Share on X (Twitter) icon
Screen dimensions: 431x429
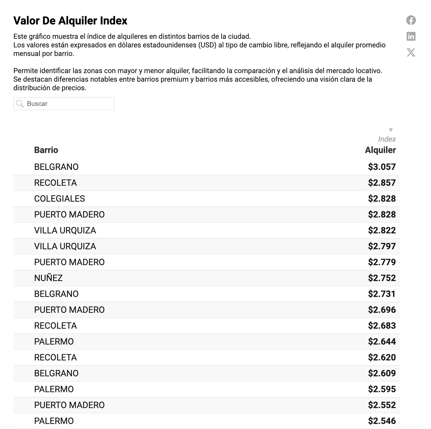(x=411, y=52)
